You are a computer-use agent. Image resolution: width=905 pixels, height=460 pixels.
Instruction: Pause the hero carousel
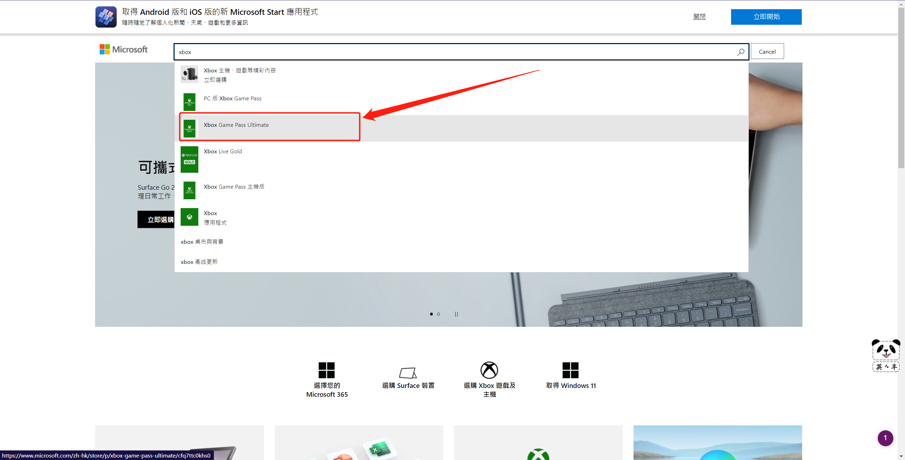coord(456,314)
